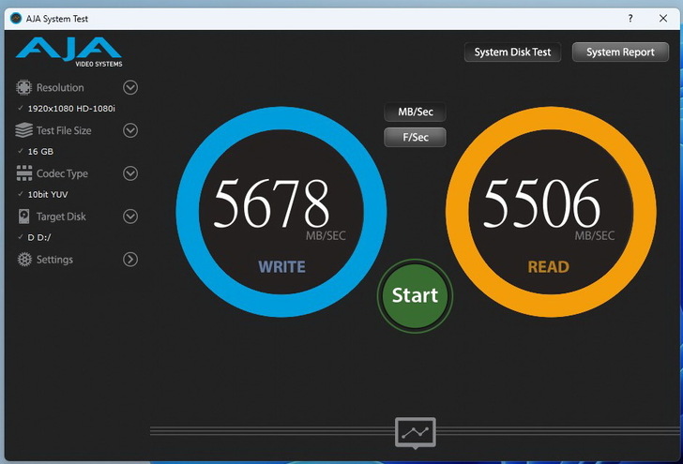Click the blue write gauge ring

point(281,118)
